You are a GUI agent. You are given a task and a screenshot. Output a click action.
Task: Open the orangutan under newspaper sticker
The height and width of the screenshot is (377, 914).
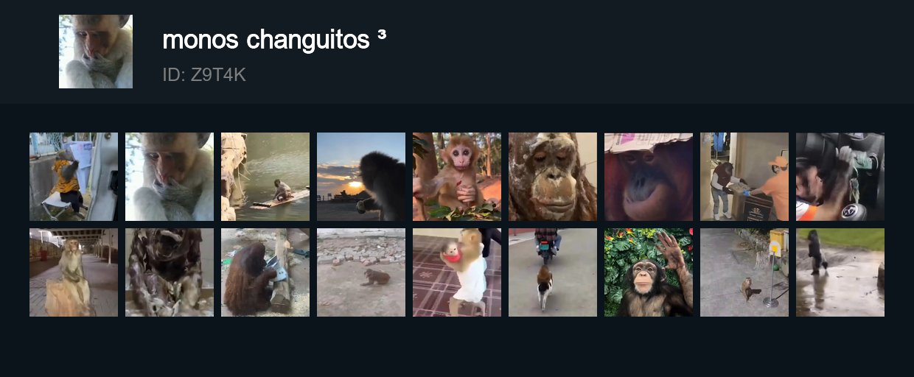click(x=649, y=177)
